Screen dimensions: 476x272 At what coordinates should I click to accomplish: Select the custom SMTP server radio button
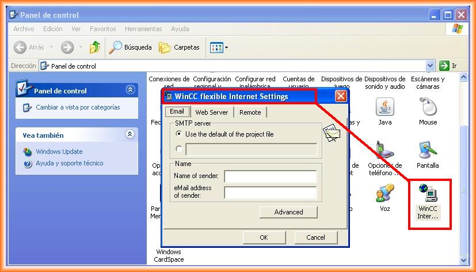178,149
